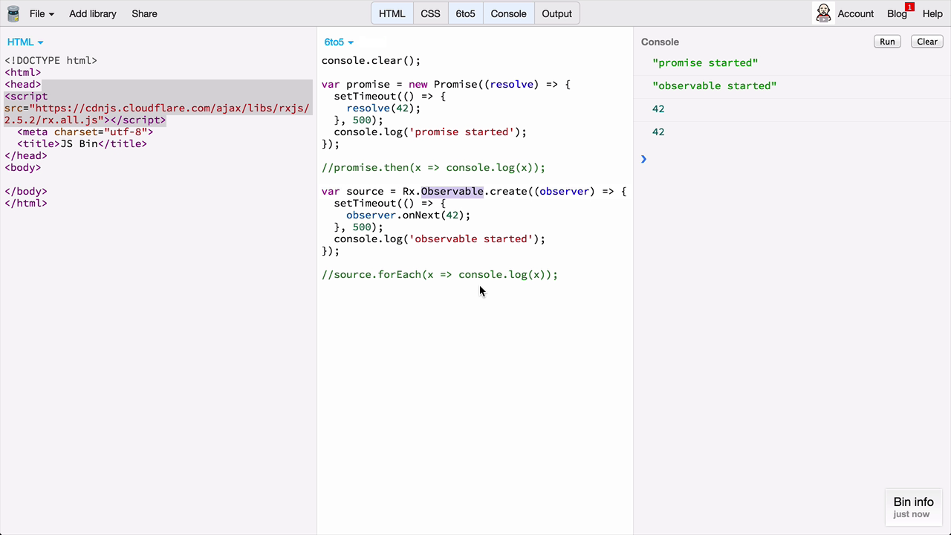Viewport: 951px width, 535px height.
Task: Toggle the HTML panel tab
Action: [x=392, y=13]
